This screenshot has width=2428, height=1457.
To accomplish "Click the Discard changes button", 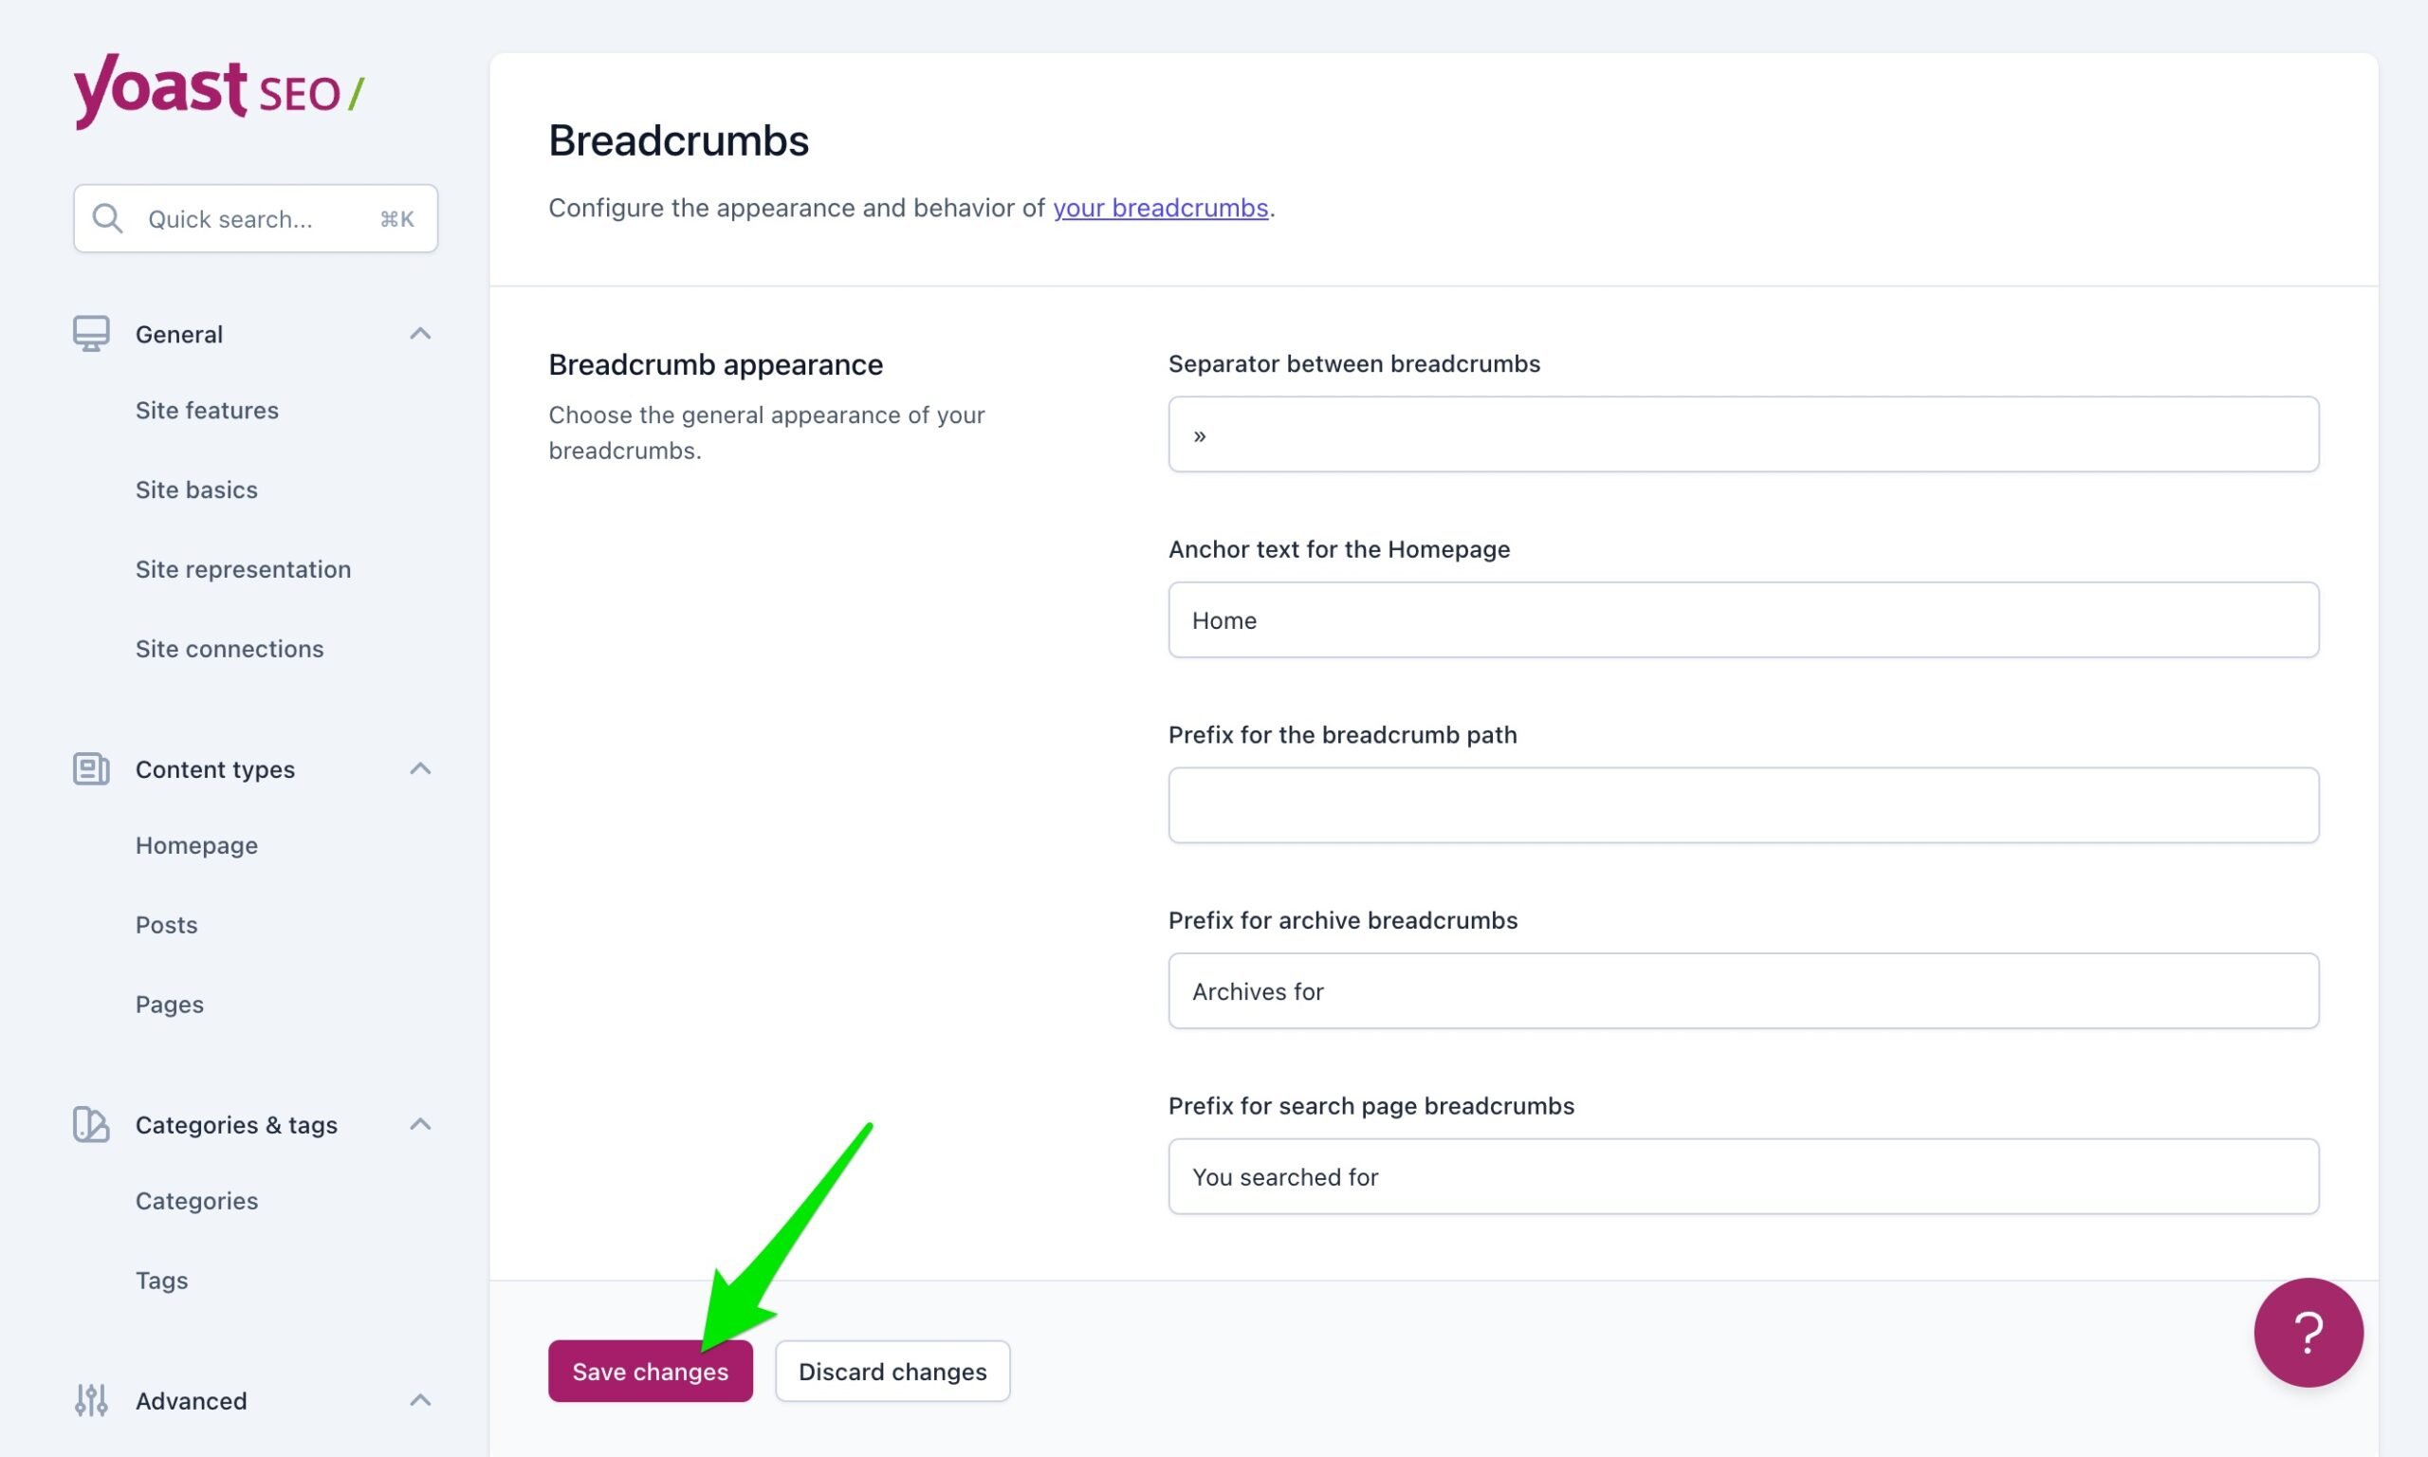I will click(892, 1371).
